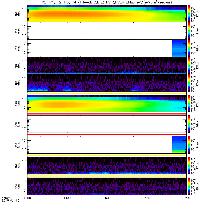
Task: Click the 1500 time axis tick label
Action: 107,198
